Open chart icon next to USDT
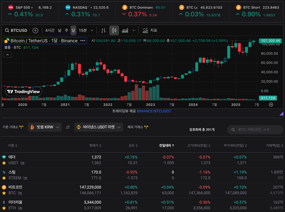 tap(22, 163)
